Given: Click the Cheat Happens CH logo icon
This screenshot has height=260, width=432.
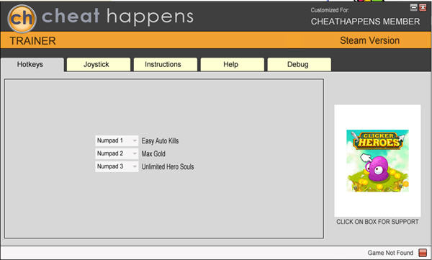Looking at the screenshot, I should 22,19.
